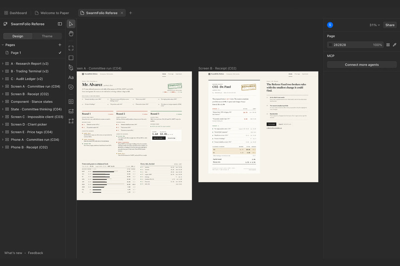Click the Phone B · Receipt layer icon
This screenshot has height=266, width=400.
(x=7, y=148)
